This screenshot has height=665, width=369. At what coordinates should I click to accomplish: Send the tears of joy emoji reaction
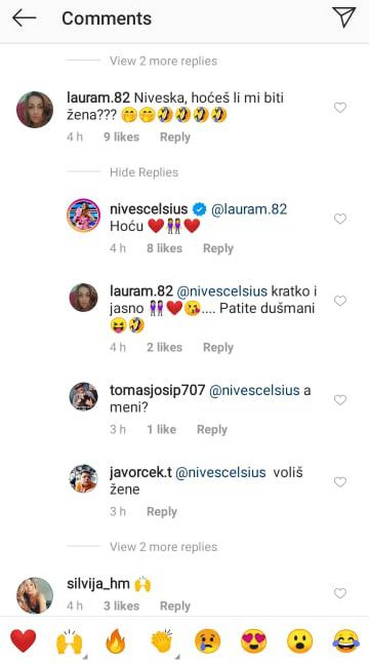[346, 641]
